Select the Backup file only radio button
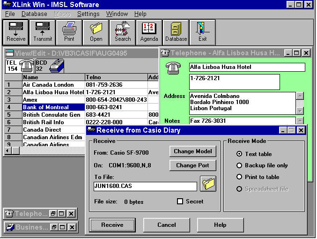Screen dimensions: 317x239 tap(239, 165)
